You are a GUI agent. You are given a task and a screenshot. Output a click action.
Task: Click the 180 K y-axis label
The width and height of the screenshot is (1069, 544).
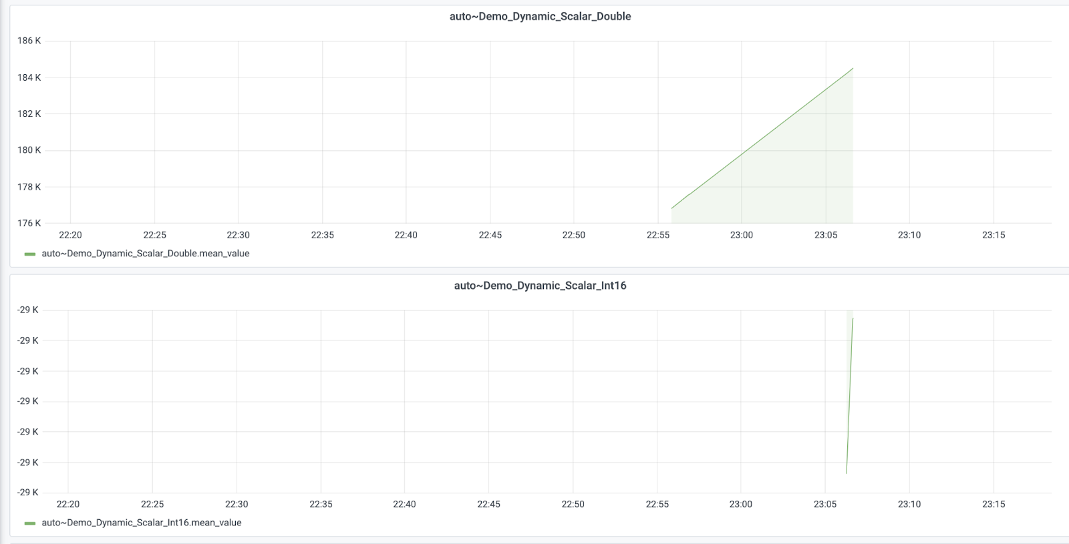tap(29, 150)
